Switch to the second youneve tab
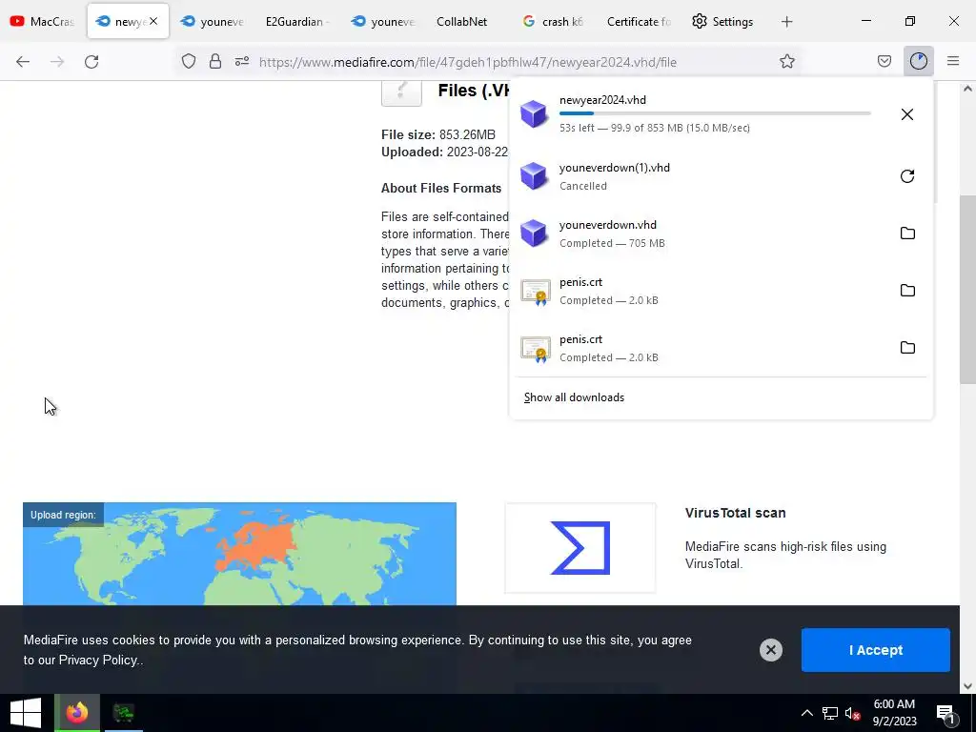Image resolution: width=976 pixels, height=732 pixels. point(382,22)
